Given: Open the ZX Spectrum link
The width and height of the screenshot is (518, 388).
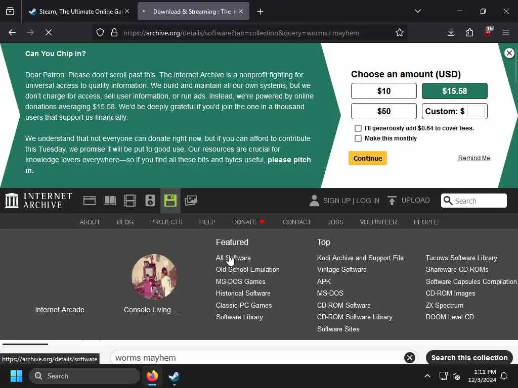Looking at the screenshot, I should point(444,305).
